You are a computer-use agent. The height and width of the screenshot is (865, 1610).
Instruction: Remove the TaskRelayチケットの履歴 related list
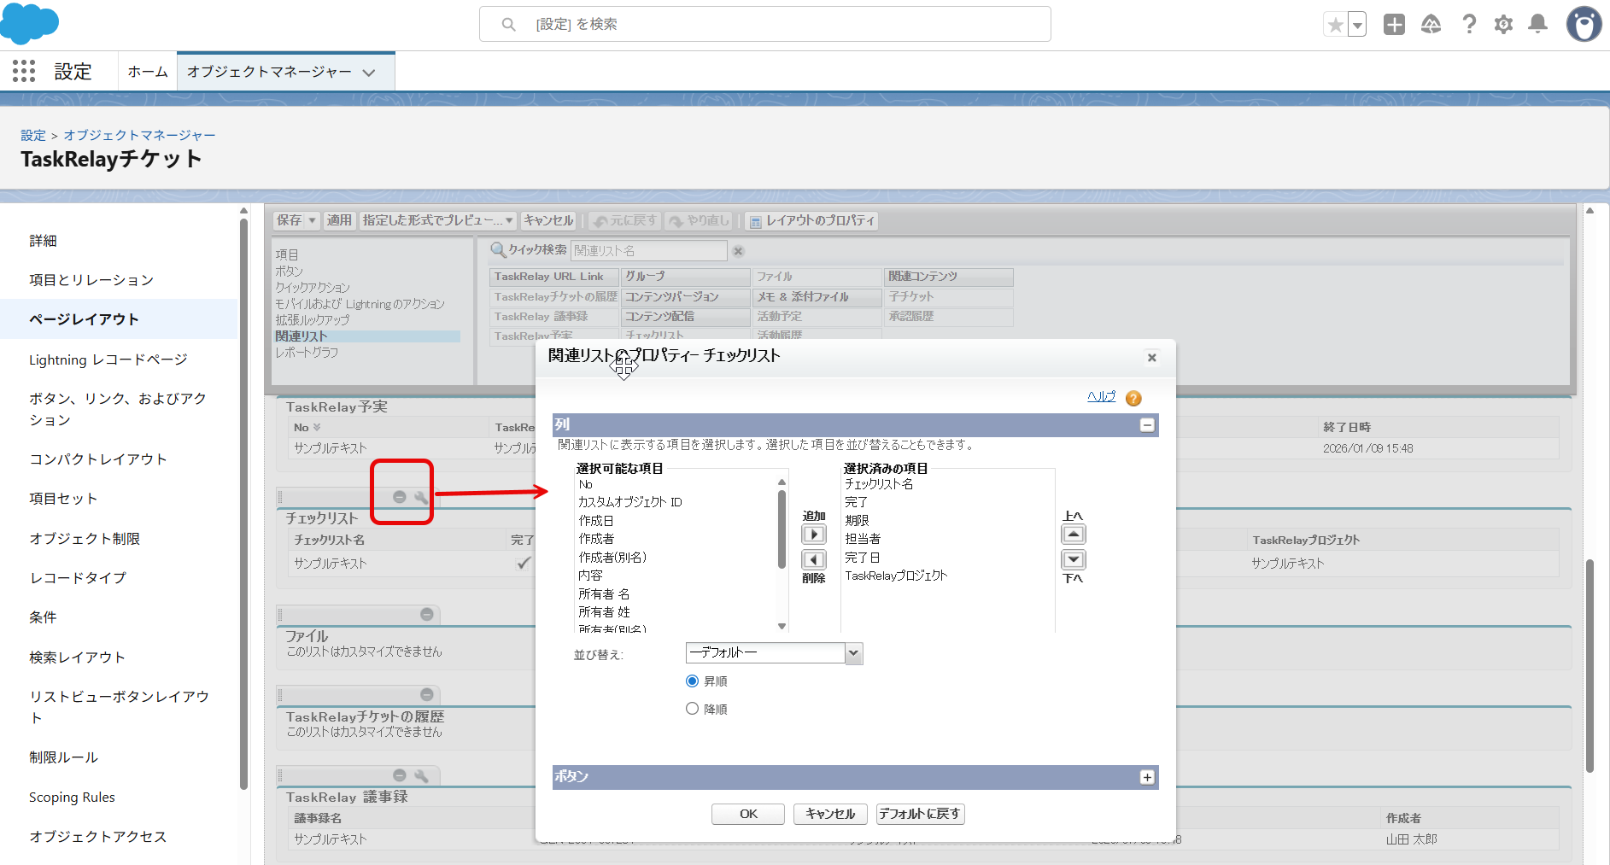(x=426, y=695)
